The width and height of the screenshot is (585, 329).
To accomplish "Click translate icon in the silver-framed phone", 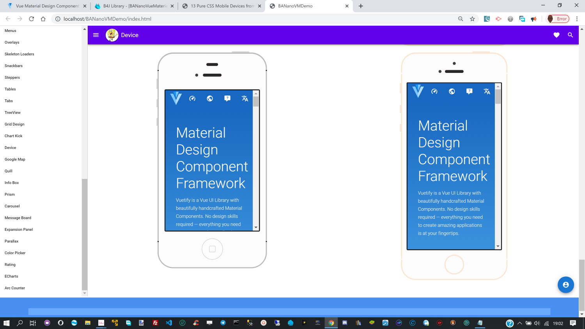I will click(245, 99).
